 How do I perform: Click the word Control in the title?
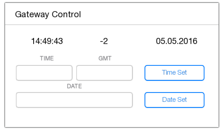point(66,14)
